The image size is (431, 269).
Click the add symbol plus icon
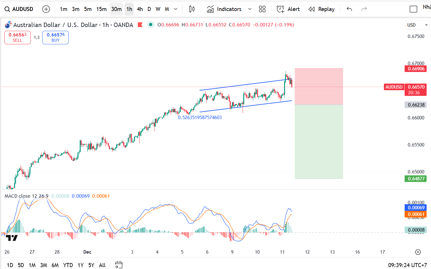coord(46,9)
